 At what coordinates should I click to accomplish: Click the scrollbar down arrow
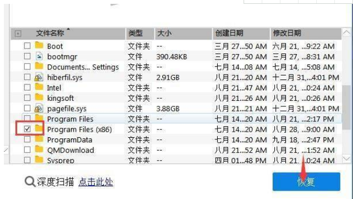(347, 158)
